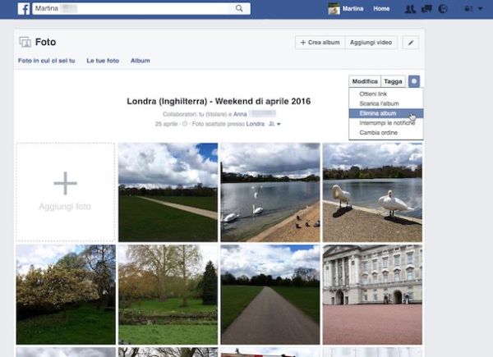Switch to 'Le tue foto' tab
This screenshot has width=493, height=357.
(x=103, y=61)
